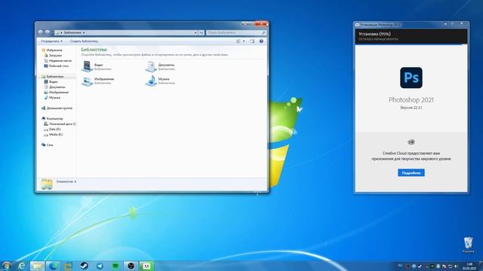The height and width of the screenshot is (271, 483).
Task: Open the Музыка library in main pane
Action: point(160,81)
